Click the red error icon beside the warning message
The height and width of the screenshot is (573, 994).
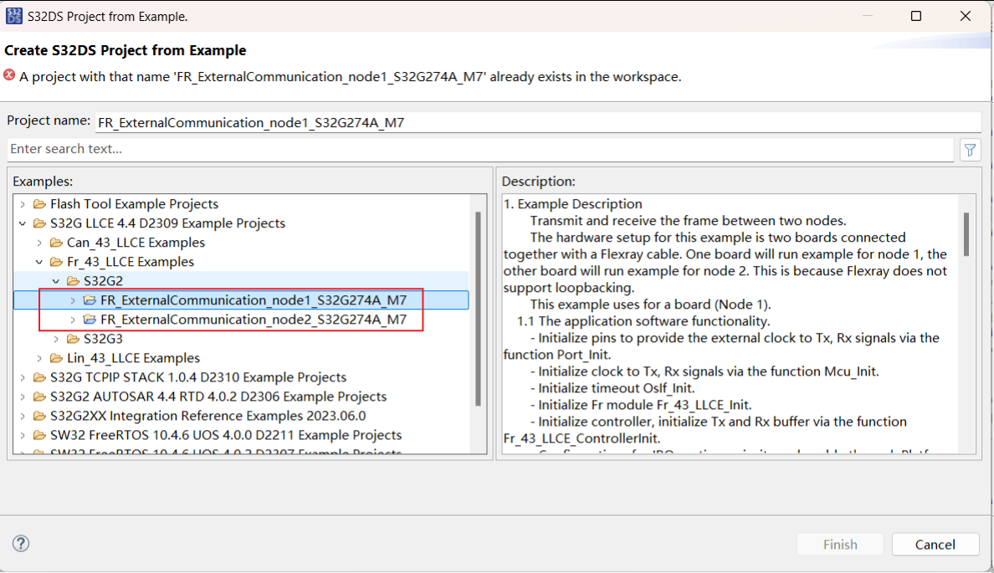[x=9, y=75]
